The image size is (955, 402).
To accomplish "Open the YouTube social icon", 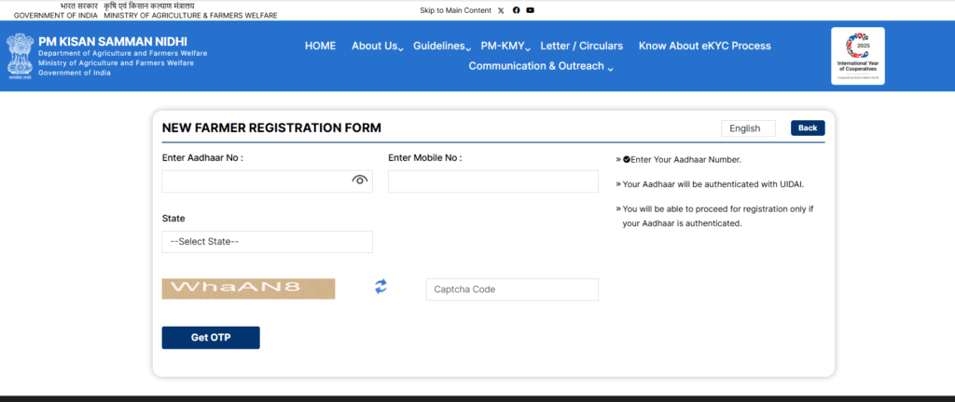I will 531,10.
